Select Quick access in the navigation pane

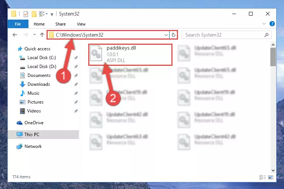tap(37, 49)
